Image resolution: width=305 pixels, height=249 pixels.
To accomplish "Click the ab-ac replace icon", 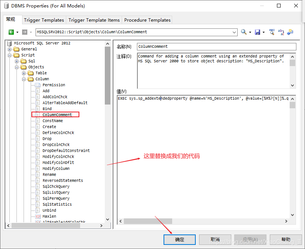I will click(281, 32).
